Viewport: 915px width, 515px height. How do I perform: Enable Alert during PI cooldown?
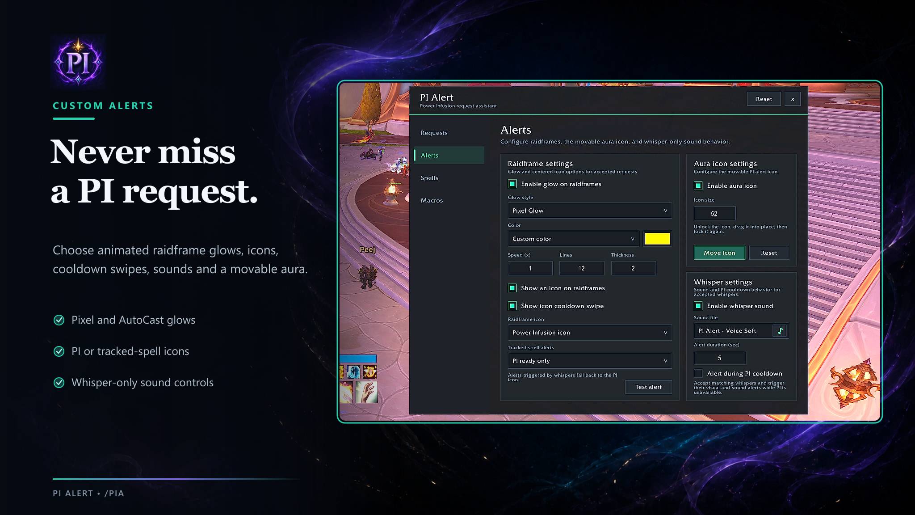coord(698,373)
